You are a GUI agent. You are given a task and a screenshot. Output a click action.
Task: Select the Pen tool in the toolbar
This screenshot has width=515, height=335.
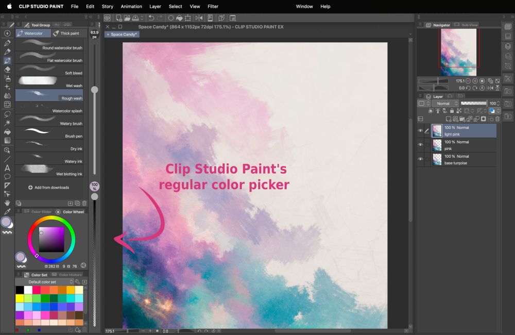pos(7,43)
